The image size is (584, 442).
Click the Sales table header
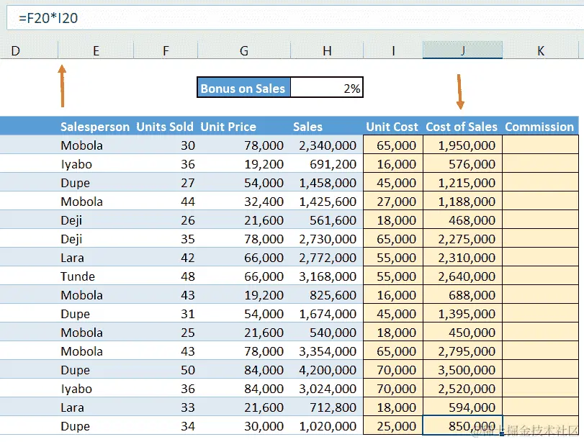pos(327,126)
